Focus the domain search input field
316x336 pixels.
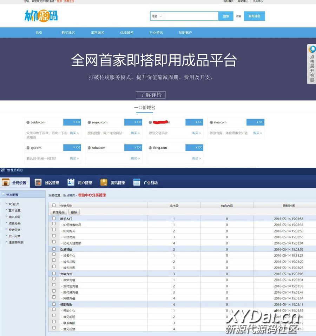(191, 16)
